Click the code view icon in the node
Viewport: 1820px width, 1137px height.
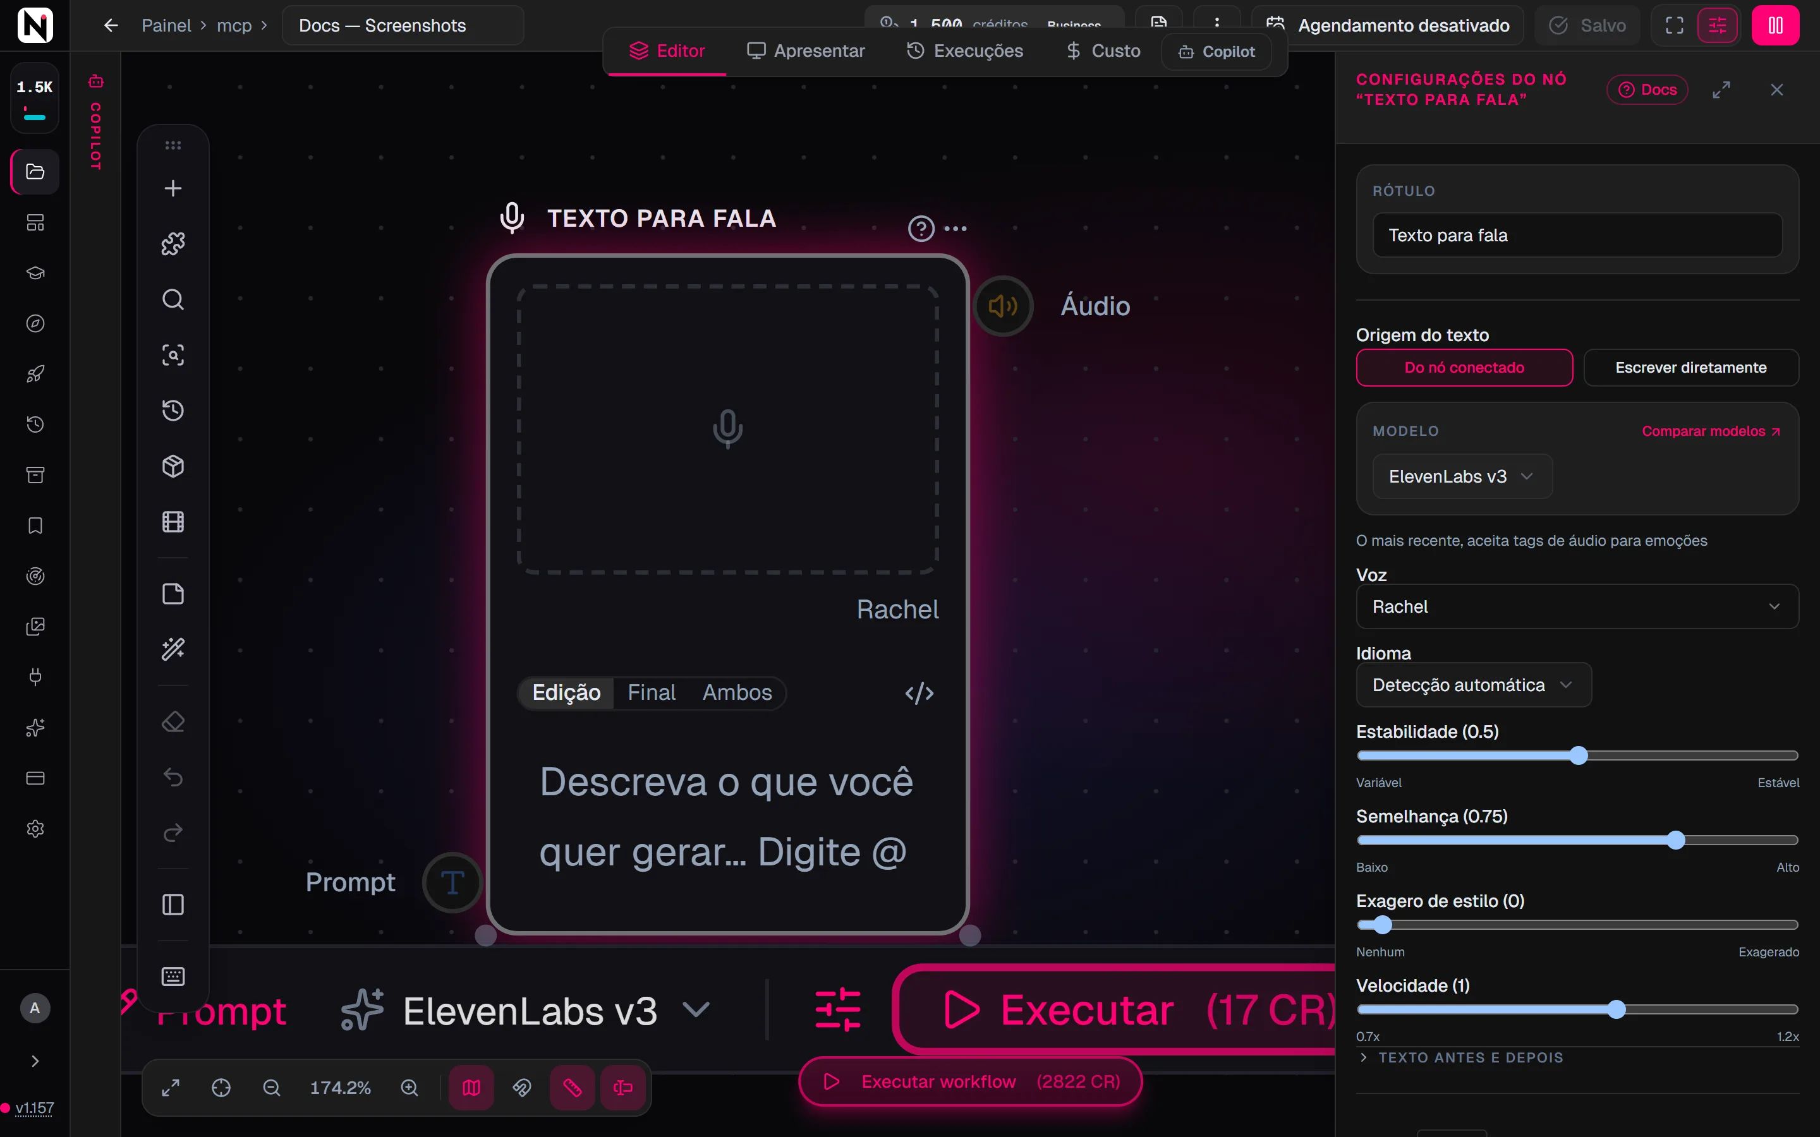pos(919,692)
